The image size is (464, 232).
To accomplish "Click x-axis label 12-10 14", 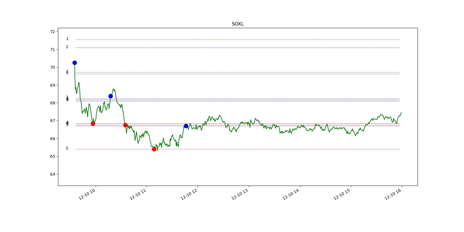I will [291, 194].
